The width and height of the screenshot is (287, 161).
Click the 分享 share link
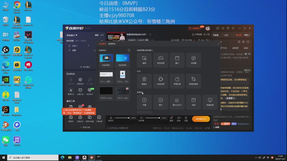pos(207,34)
